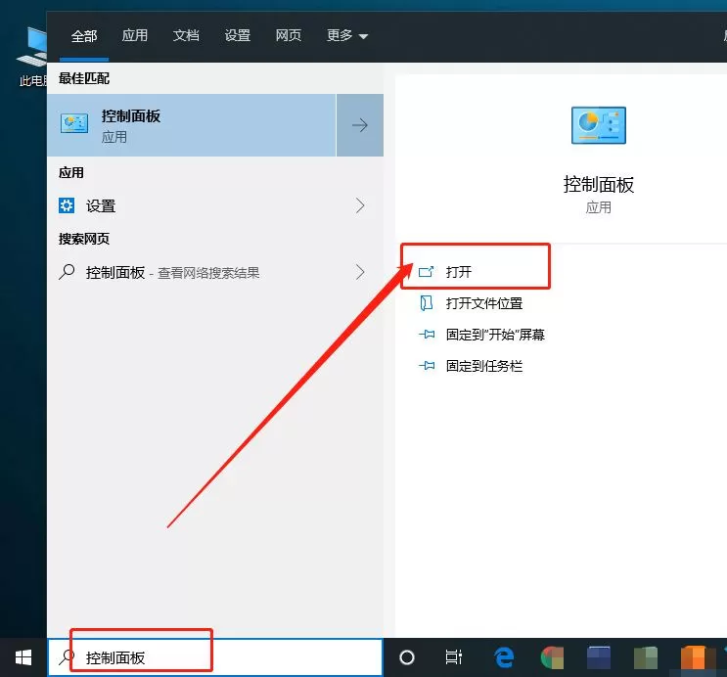Expand the arrow beside 控制面板 best match
Image resolution: width=727 pixels, height=677 pixels.
[x=360, y=125]
